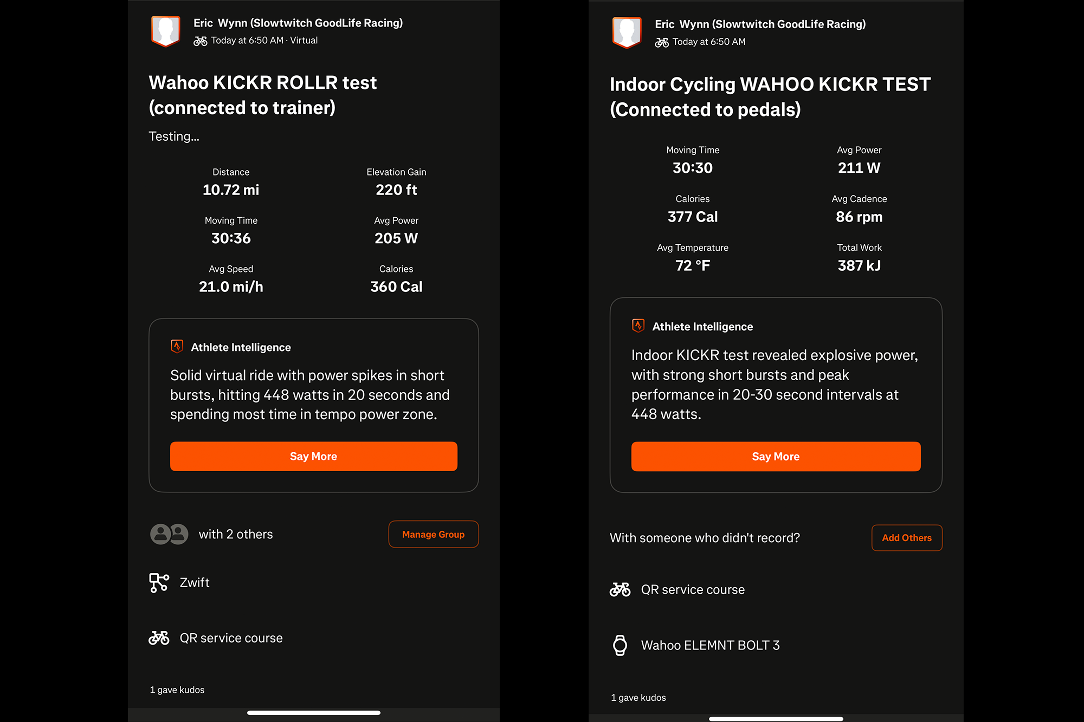The image size is (1084, 722).
Task: View who gave kudos on the left activity
Action: 177,690
